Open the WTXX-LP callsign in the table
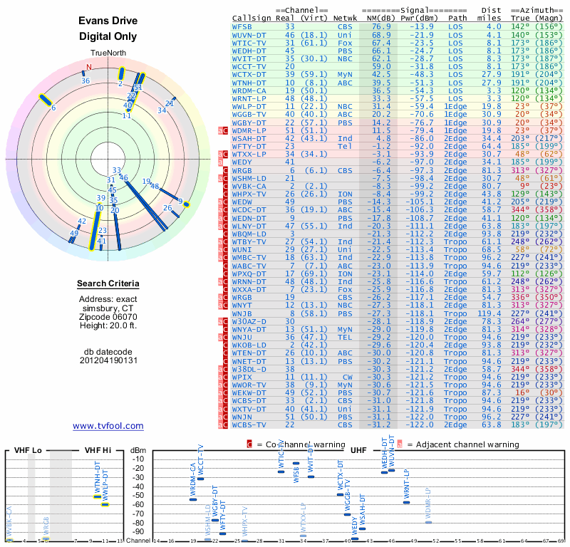Screen dimensions: 570x547 coord(249,154)
